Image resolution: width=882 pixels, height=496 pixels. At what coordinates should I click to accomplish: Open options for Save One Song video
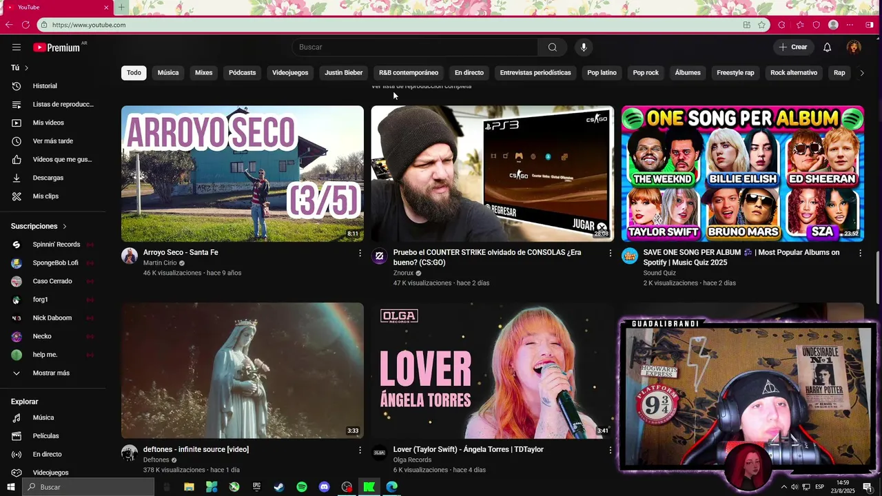(860, 254)
